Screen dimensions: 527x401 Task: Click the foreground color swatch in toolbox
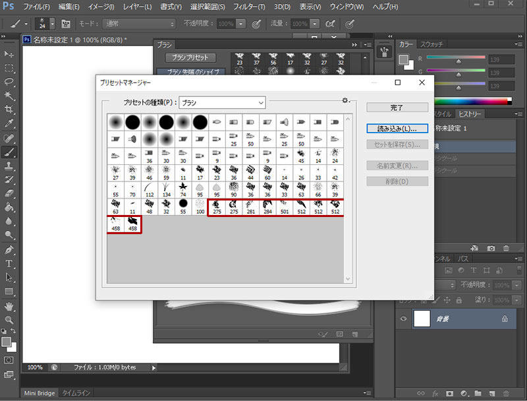6,342
